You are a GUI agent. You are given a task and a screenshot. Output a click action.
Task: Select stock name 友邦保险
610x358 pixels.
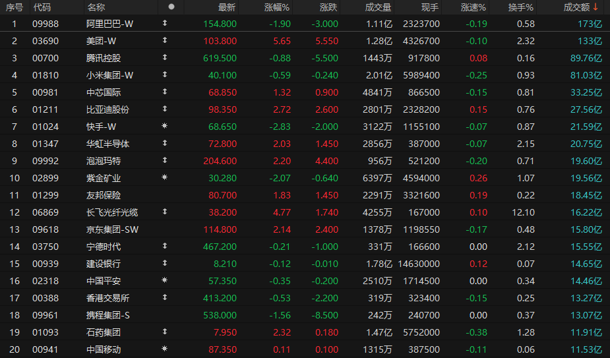[104, 195]
